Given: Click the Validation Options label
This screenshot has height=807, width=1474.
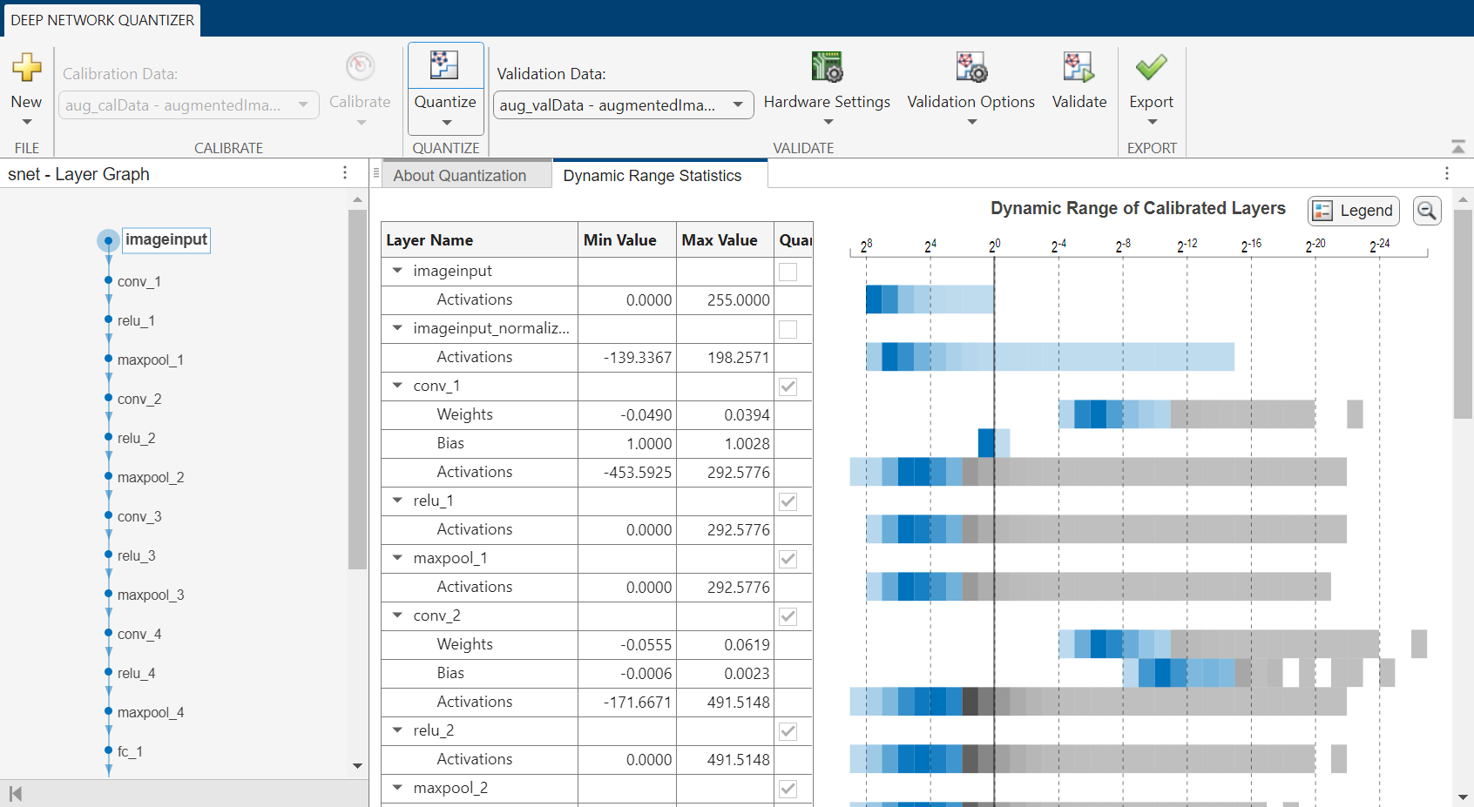Looking at the screenshot, I should point(971,102).
